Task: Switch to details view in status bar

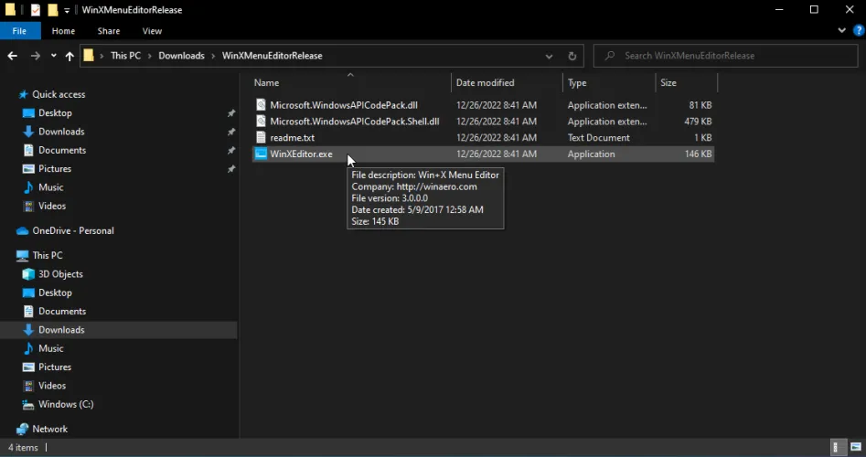Action: click(x=838, y=448)
